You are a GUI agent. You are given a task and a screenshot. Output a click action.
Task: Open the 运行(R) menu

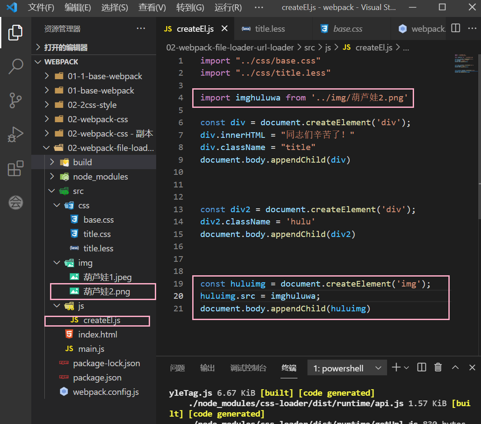pyautogui.click(x=228, y=7)
